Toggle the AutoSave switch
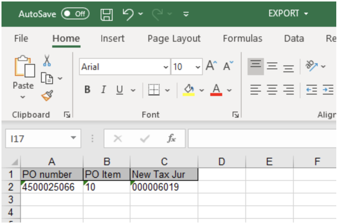340x224 pixels. click(75, 14)
